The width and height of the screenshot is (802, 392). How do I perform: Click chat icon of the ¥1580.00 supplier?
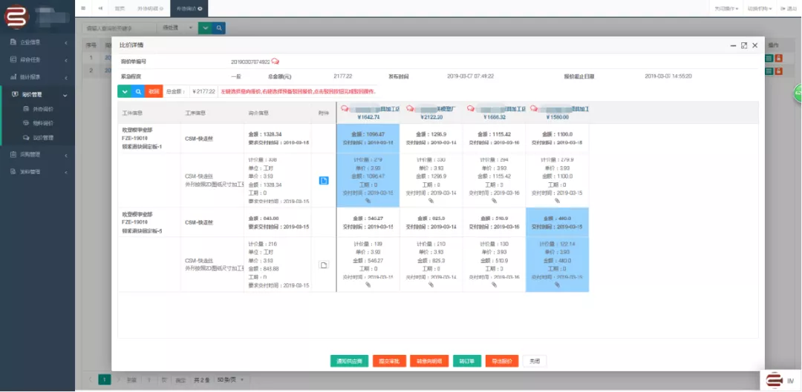[533, 109]
